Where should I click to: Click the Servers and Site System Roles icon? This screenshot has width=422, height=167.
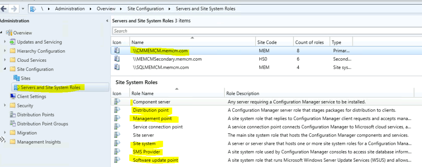click(x=16, y=87)
